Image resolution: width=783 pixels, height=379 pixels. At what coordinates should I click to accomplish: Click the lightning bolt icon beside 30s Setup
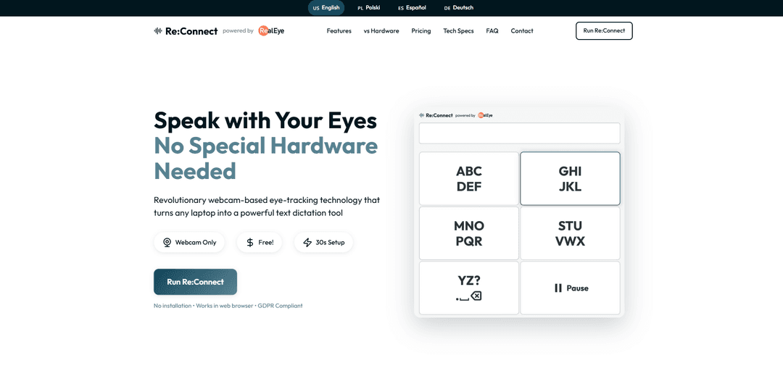(x=307, y=243)
